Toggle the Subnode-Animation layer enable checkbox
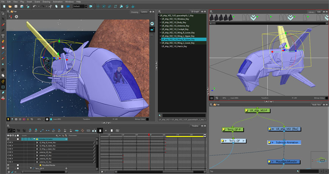The image size is (329, 174). [x=18, y=139]
